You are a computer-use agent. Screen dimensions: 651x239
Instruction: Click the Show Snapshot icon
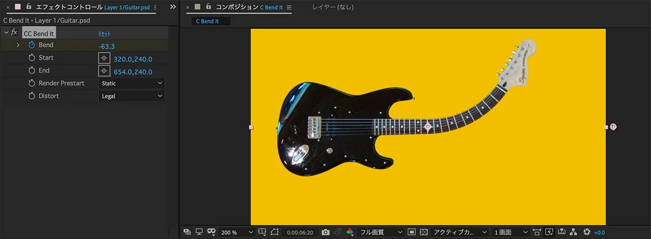point(338,232)
